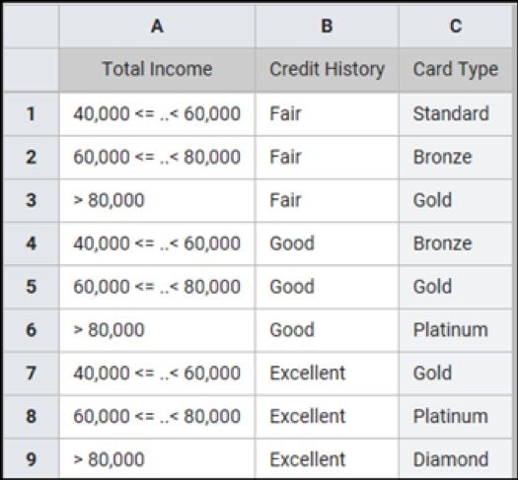Select the > 80,000 cell in row 3

pyautogui.click(x=157, y=200)
